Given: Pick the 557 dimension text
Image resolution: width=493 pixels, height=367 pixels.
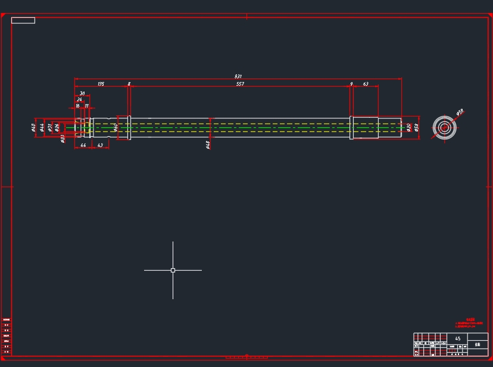Looking at the screenshot, I should [x=240, y=84].
